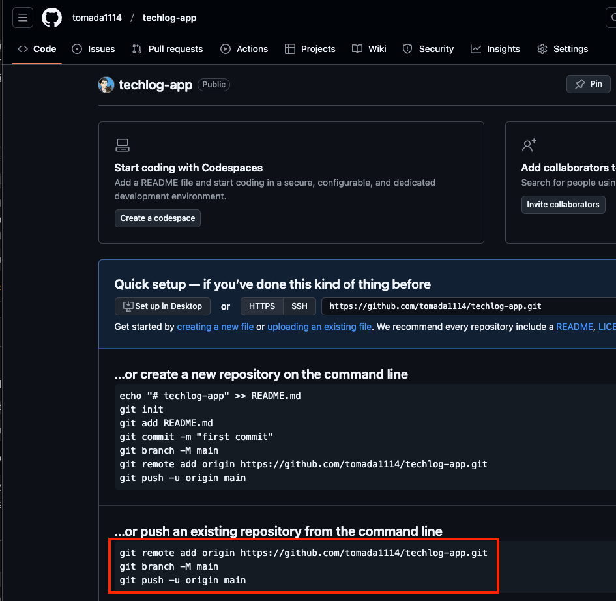Screen dimensions: 616x601
Task: Go to the Actions tab
Action: click(x=244, y=49)
